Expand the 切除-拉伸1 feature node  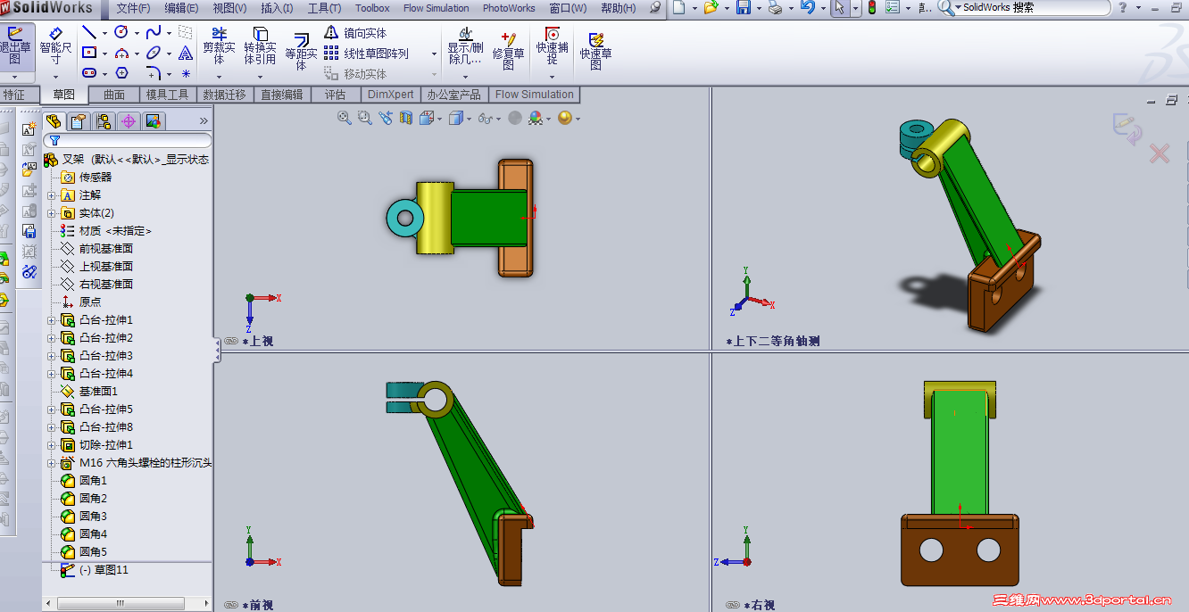pyautogui.click(x=51, y=445)
